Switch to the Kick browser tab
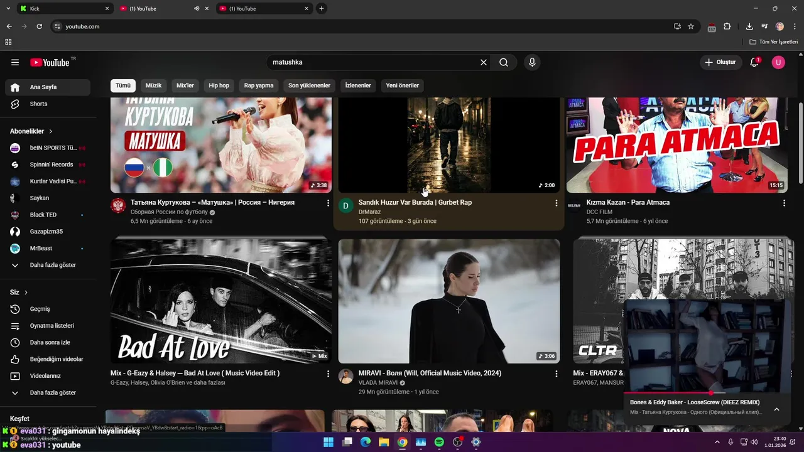The height and width of the screenshot is (452, 804). 64,9
